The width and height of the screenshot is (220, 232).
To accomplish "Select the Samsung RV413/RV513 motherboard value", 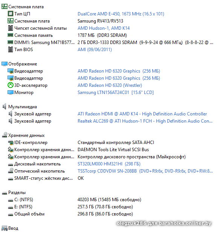I will (100, 21).
